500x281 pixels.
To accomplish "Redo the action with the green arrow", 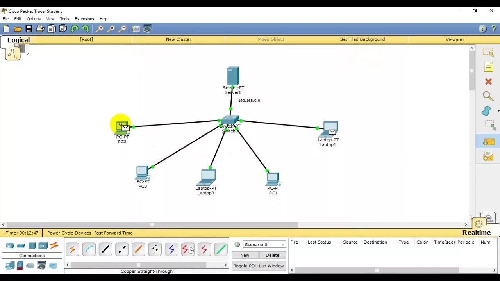I will 86,28.
